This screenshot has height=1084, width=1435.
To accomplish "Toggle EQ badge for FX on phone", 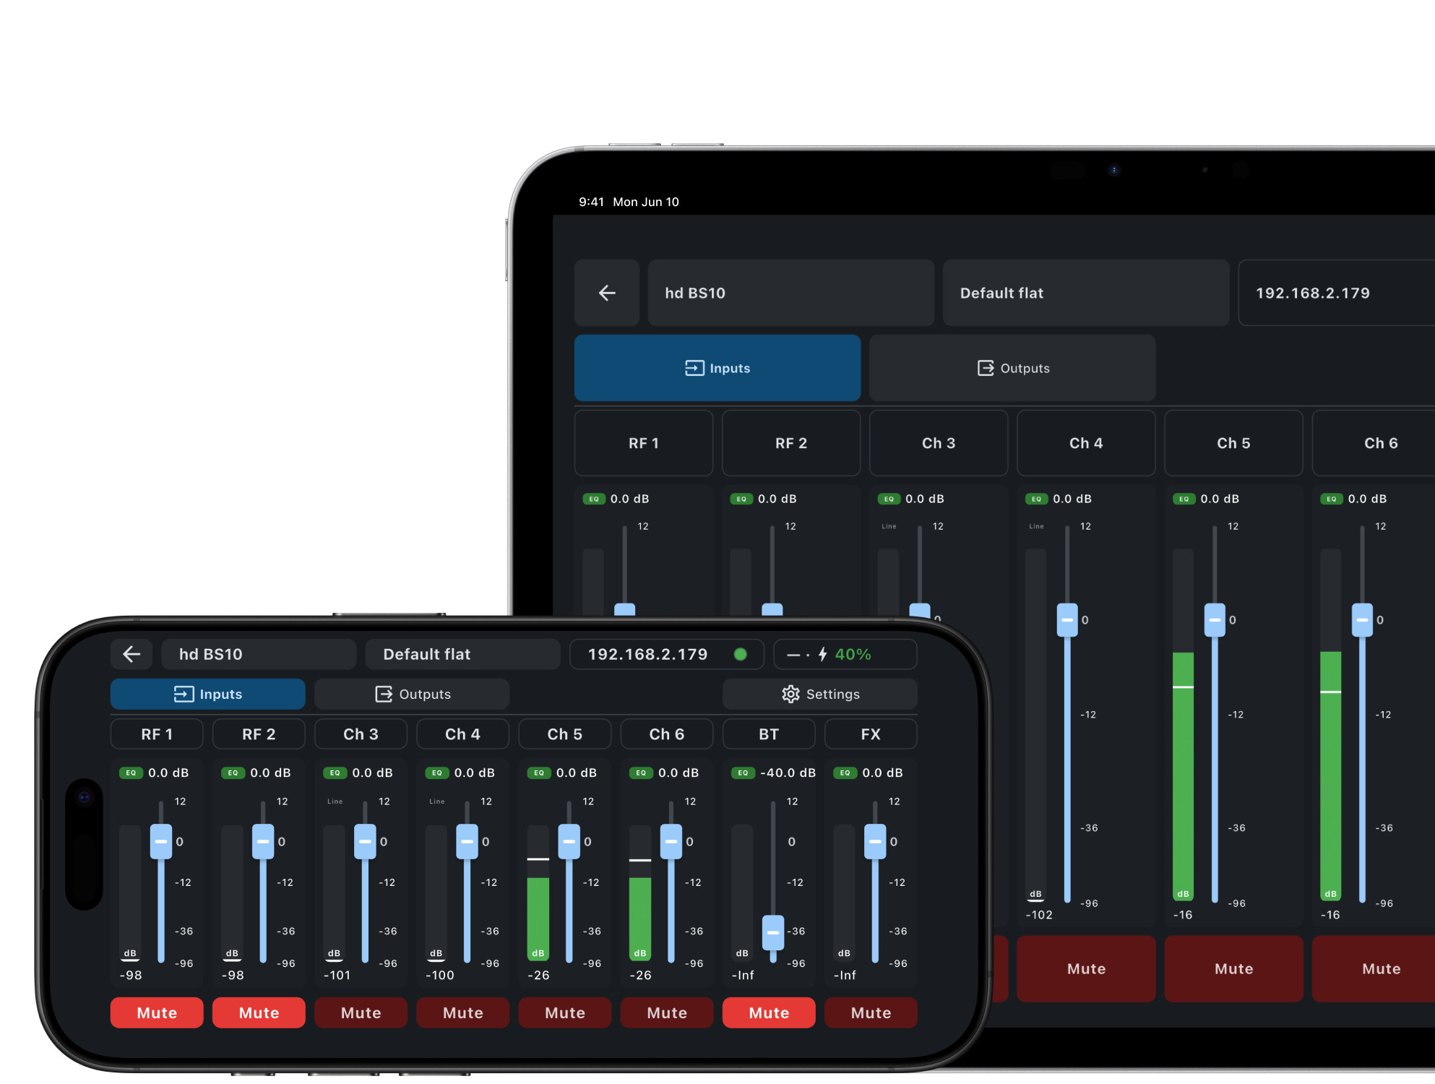I will click(x=845, y=773).
